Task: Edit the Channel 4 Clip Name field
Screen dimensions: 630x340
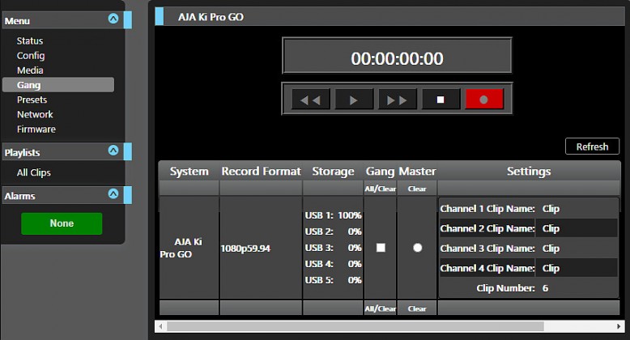Action: (x=577, y=268)
